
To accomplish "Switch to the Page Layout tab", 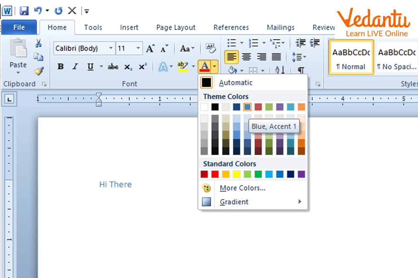I will 176,27.
